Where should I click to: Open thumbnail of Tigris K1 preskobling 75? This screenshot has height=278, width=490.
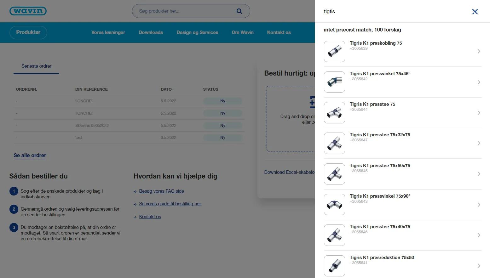[x=334, y=51]
